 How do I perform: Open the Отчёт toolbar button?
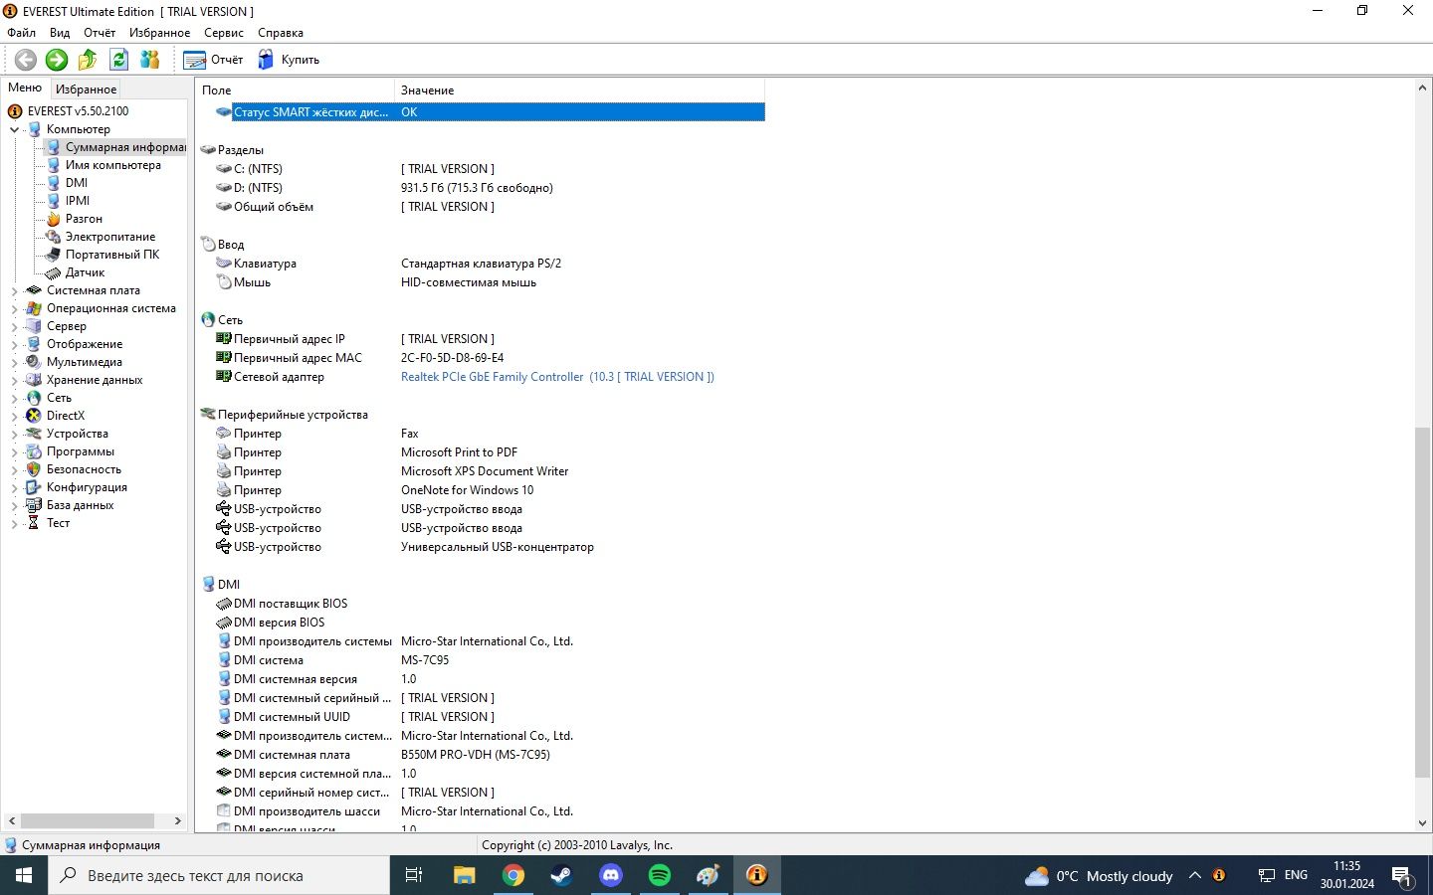click(213, 60)
